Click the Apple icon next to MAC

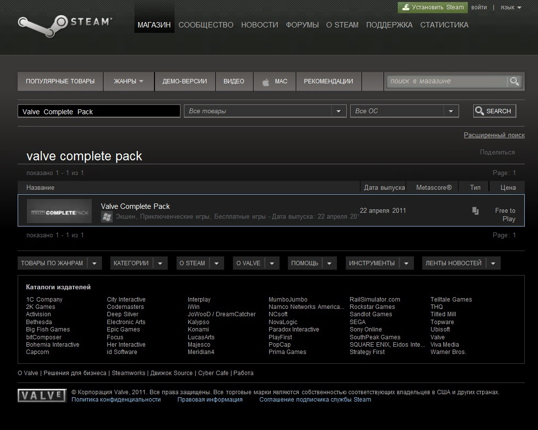pyautogui.click(x=266, y=81)
